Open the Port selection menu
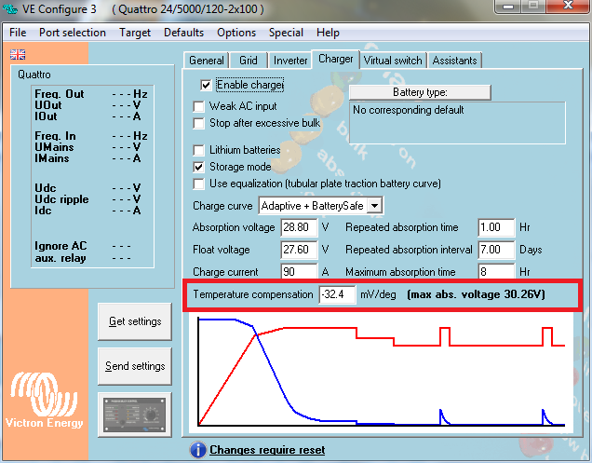 [73, 33]
